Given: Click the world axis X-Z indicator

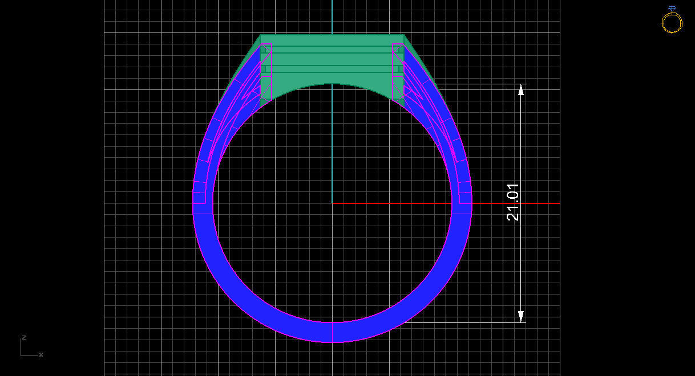Looking at the screenshot, I should (31, 346).
